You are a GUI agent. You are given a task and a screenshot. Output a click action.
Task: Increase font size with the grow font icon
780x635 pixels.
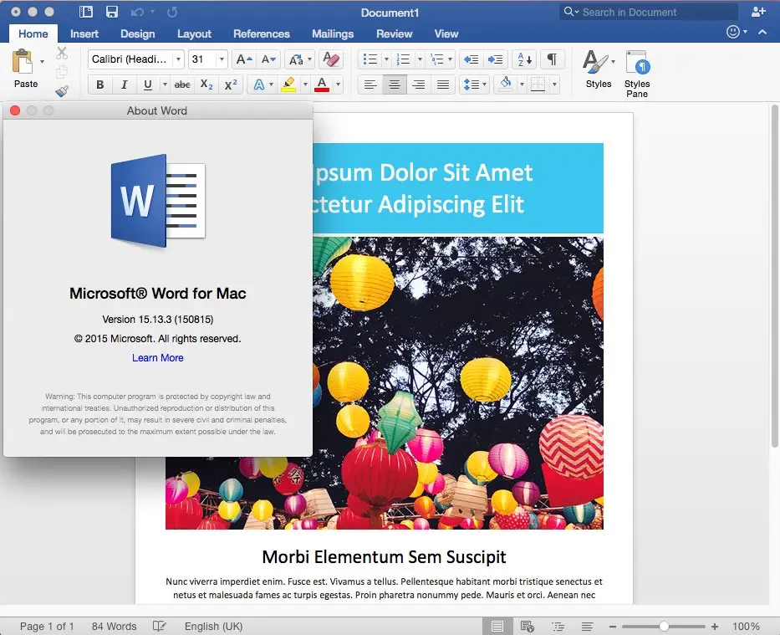click(x=244, y=59)
